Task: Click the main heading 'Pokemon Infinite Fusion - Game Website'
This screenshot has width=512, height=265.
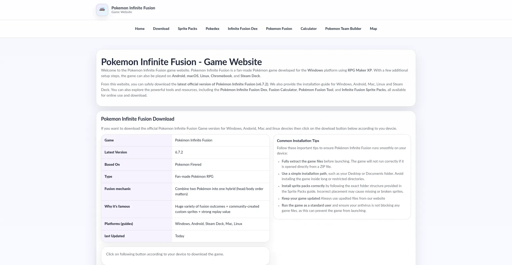Action: pyautogui.click(x=181, y=62)
